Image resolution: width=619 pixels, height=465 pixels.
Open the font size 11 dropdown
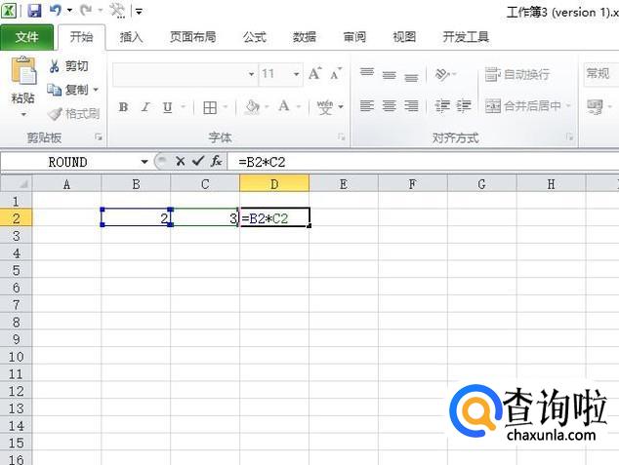pos(296,74)
